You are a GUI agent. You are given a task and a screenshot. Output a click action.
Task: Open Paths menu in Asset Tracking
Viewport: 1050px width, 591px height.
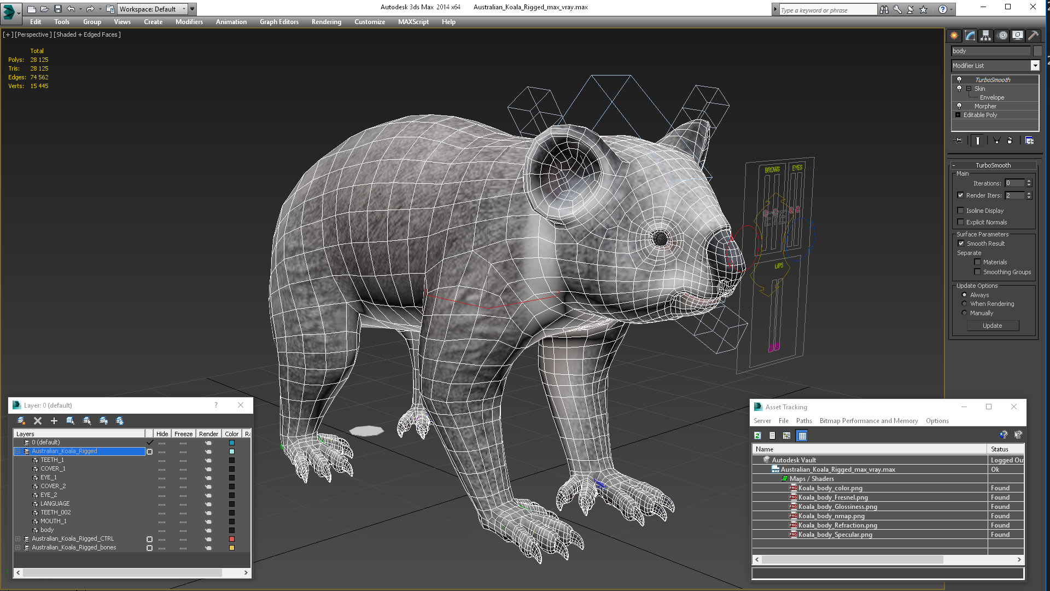coord(804,421)
